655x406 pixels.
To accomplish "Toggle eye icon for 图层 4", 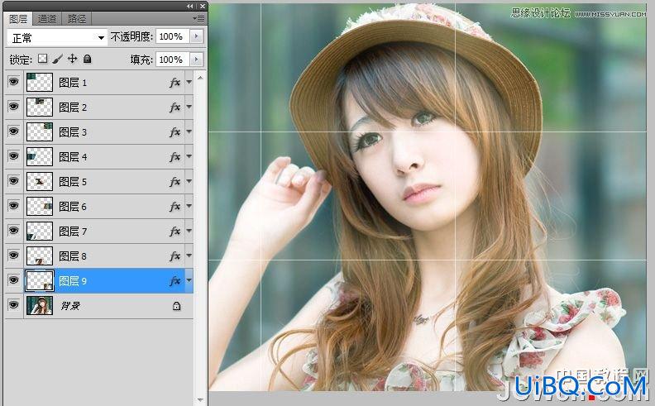I will (x=14, y=156).
